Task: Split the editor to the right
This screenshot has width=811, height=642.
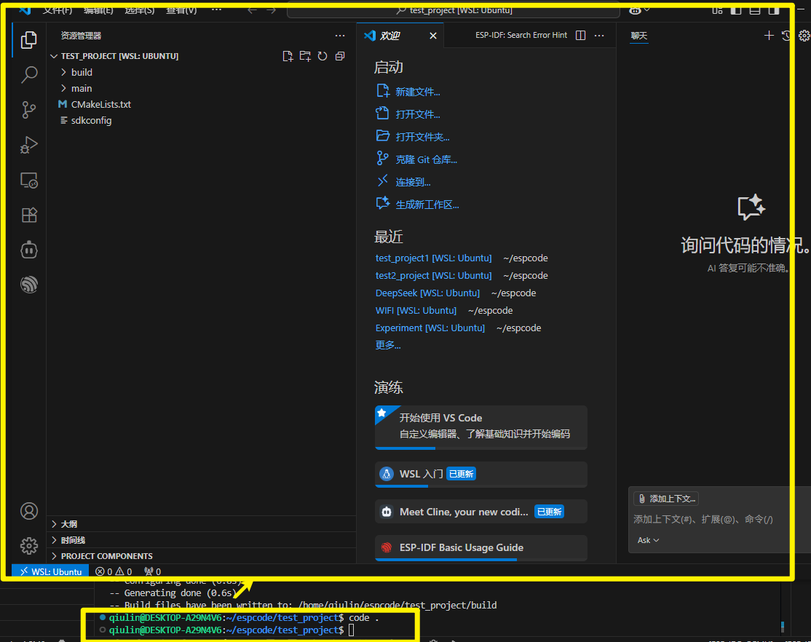Action: [x=581, y=35]
